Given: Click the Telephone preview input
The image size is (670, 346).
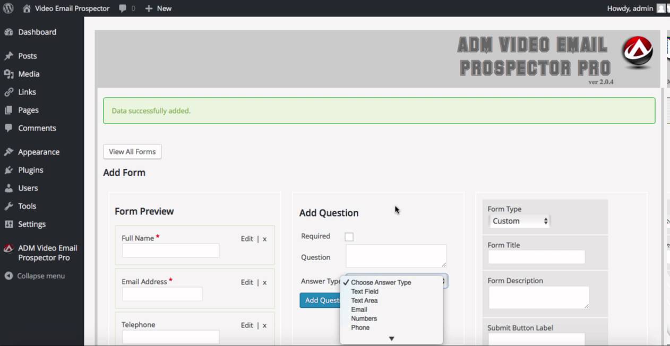Looking at the screenshot, I should [x=170, y=336].
